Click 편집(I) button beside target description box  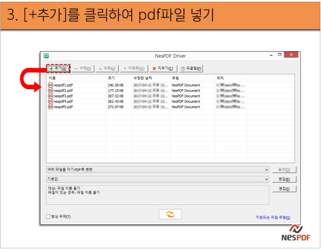point(284,189)
